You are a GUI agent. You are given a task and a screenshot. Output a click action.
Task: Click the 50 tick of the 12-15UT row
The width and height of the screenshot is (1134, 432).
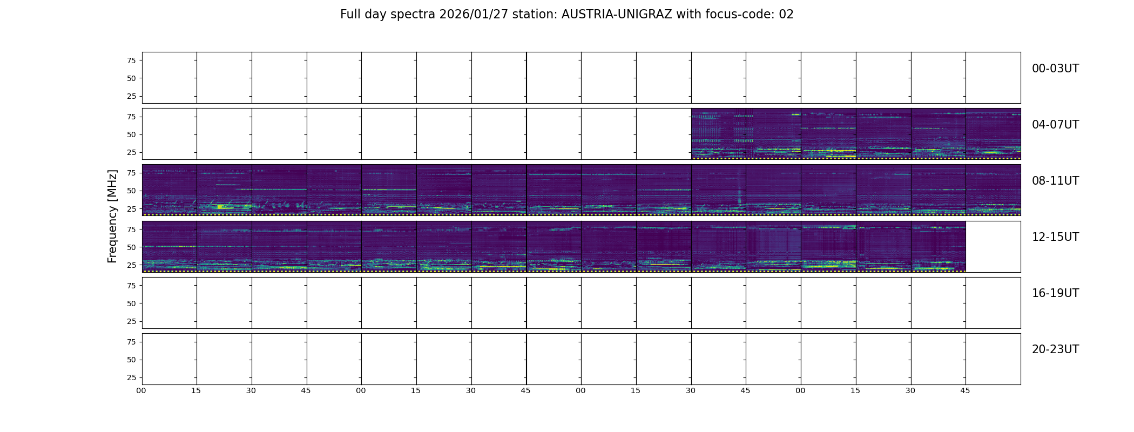coord(131,247)
